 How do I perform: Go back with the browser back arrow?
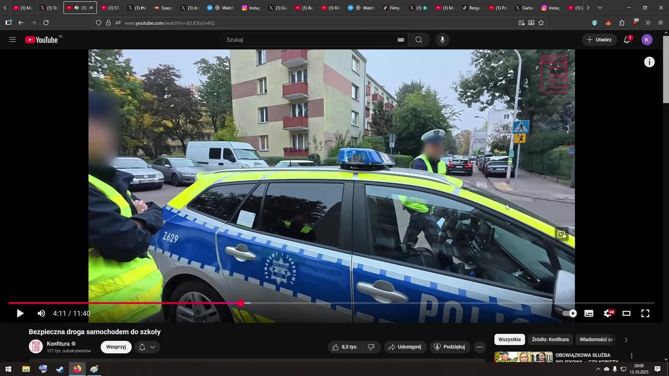(21, 22)
